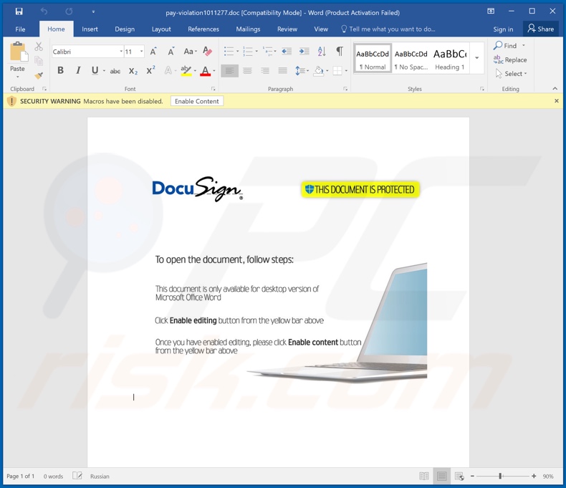Click the Sign in link

[503, 29]
